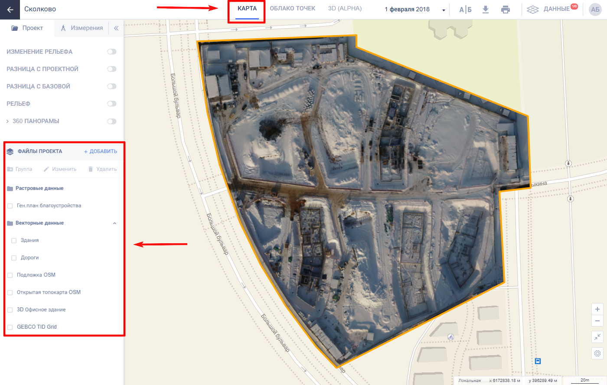Enable the Подложка OSM checkbox
The image size is (607, 385).
10,275
